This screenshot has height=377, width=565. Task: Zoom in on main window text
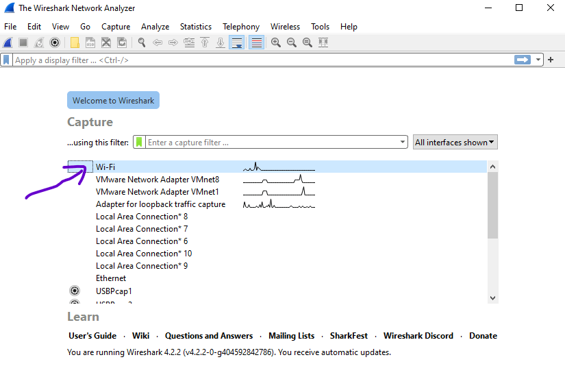(x=276, y=42)
